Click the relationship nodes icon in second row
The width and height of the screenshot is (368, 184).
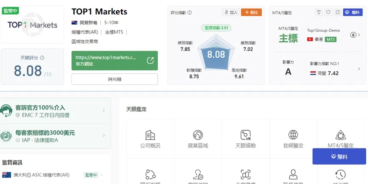[150, 174]
